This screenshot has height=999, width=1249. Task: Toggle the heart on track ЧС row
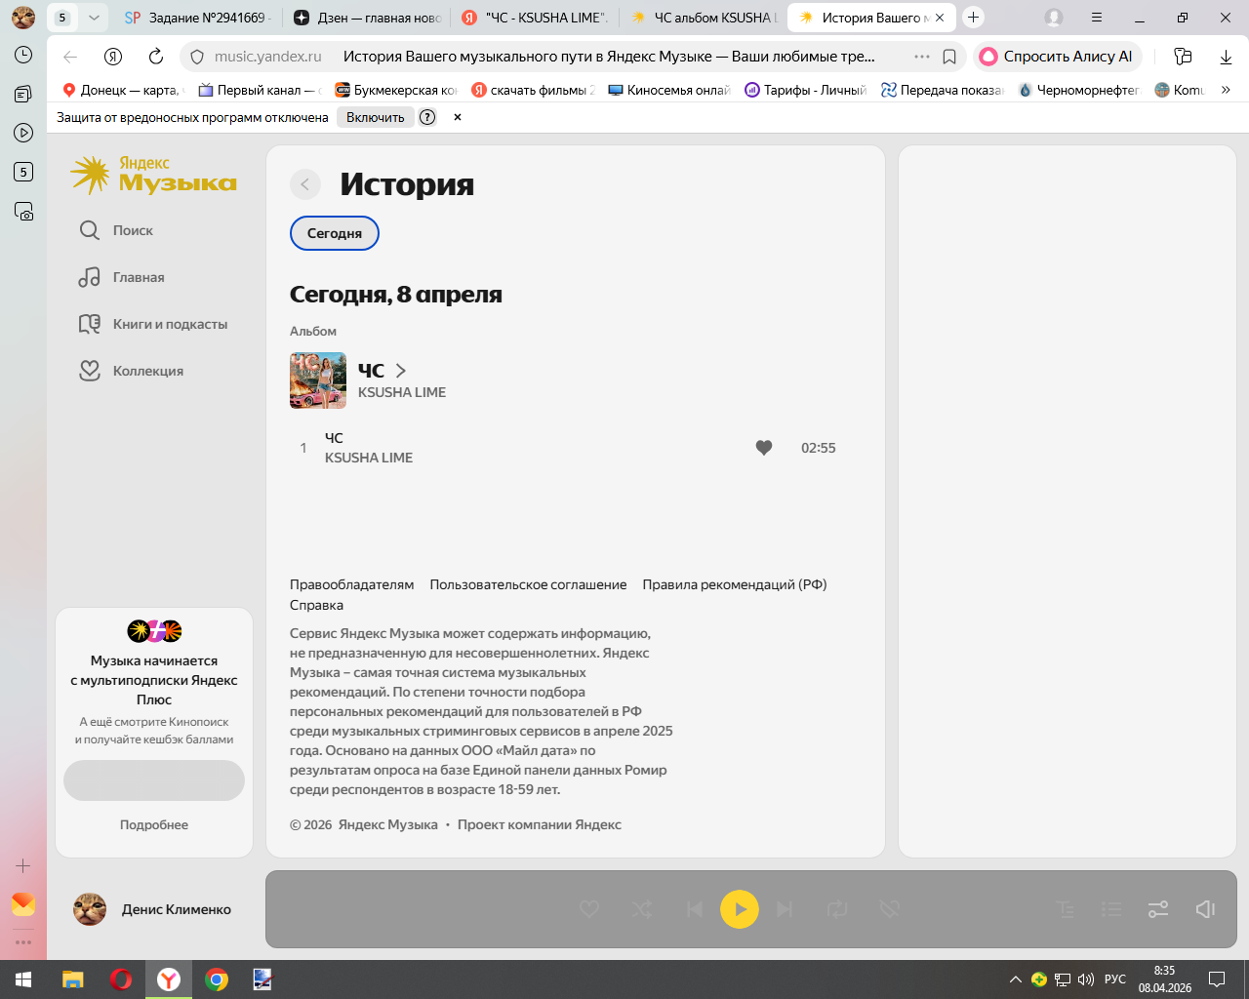[x=764, y=448]
